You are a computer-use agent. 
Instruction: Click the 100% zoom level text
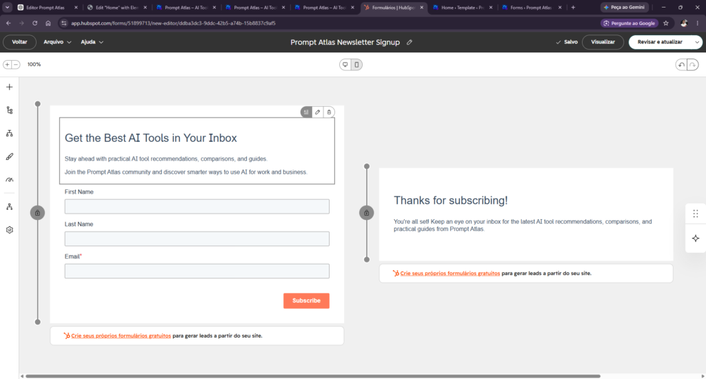coord(34,64)
